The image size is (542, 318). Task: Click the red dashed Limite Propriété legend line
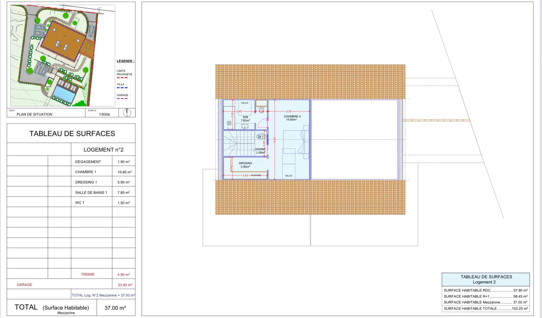click(122, 78)
